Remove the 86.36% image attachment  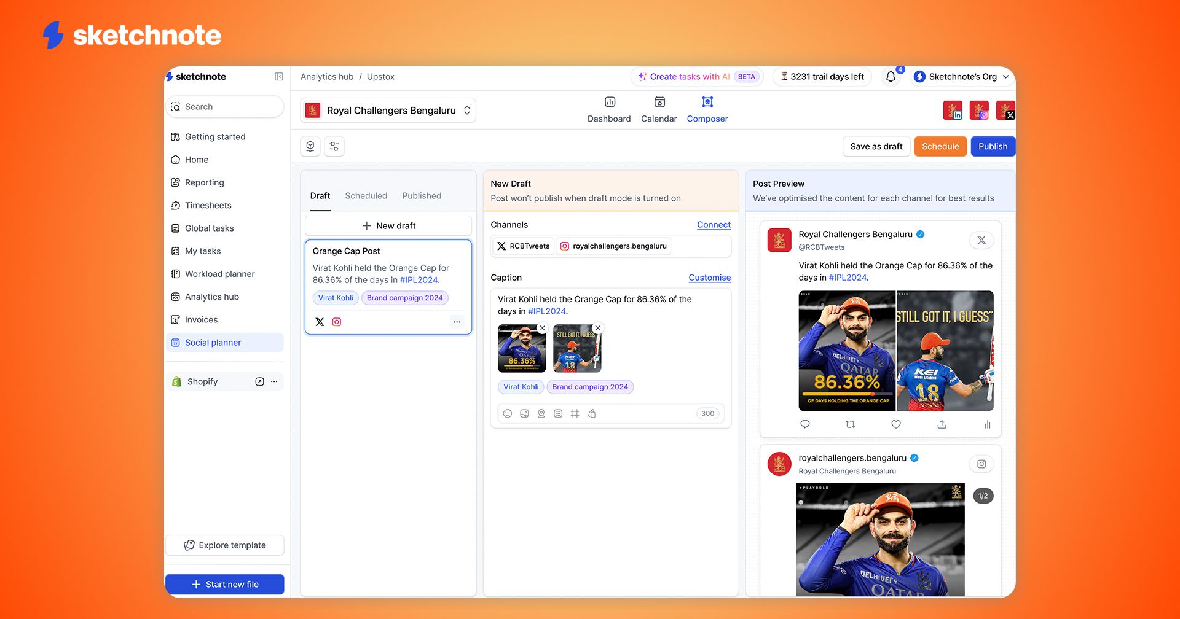(x=542, y=328)
